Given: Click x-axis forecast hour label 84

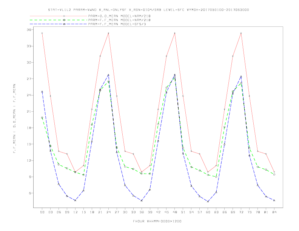Looking at the screenshot, I should click(x=274, y=212).
